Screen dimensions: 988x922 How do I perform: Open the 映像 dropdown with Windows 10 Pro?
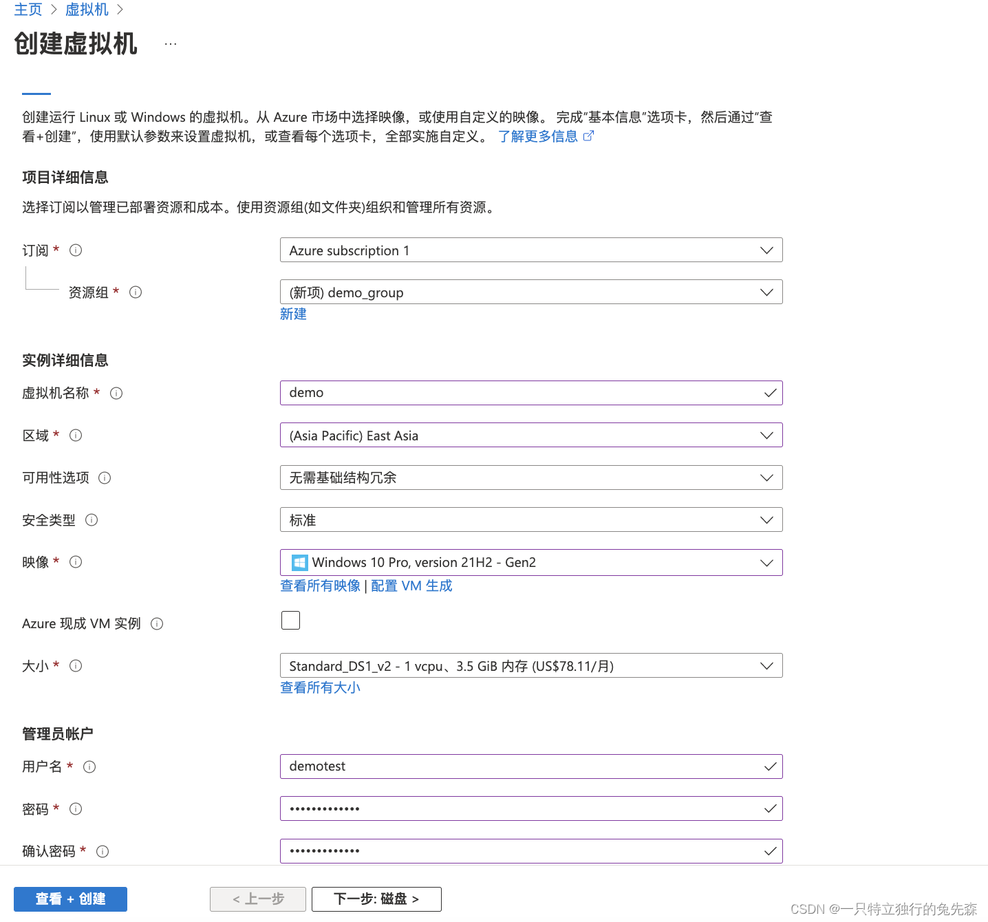(x=531, y=562)
